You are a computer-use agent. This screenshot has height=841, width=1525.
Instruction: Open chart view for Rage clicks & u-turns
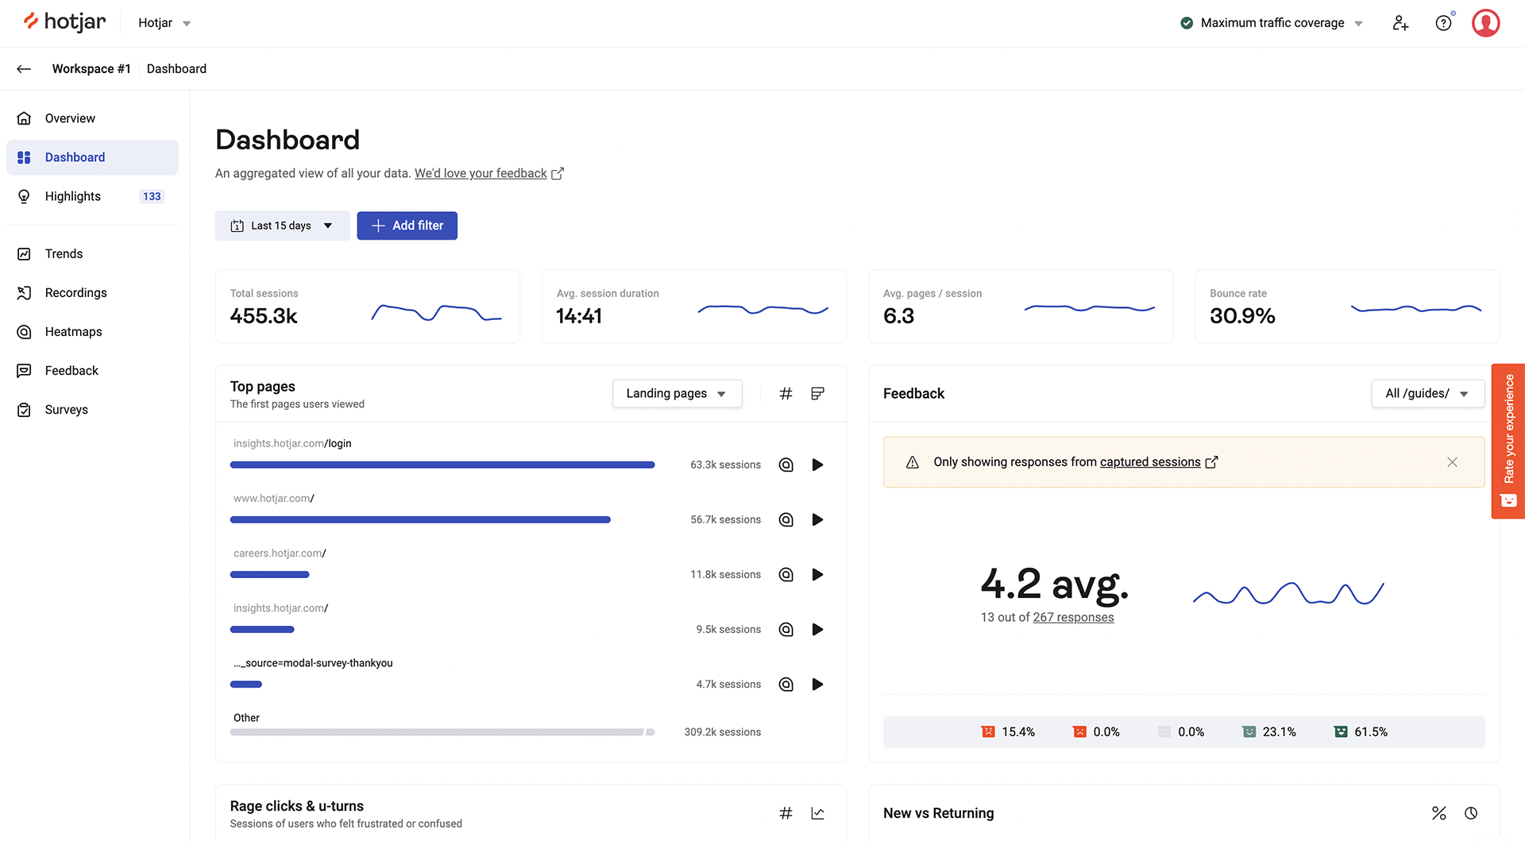point(817,813)
